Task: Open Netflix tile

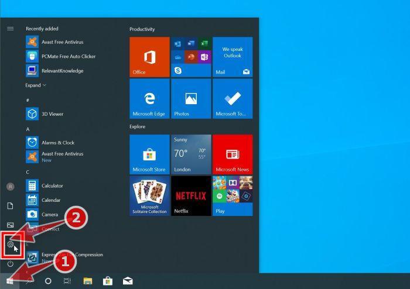Action: pos(191,196)
